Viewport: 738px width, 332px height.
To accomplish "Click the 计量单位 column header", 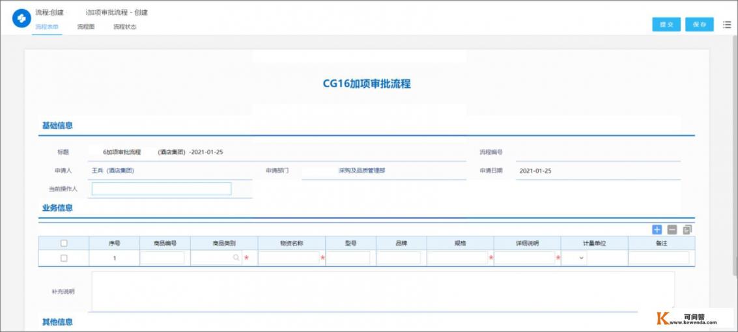I will click(594, 243).
